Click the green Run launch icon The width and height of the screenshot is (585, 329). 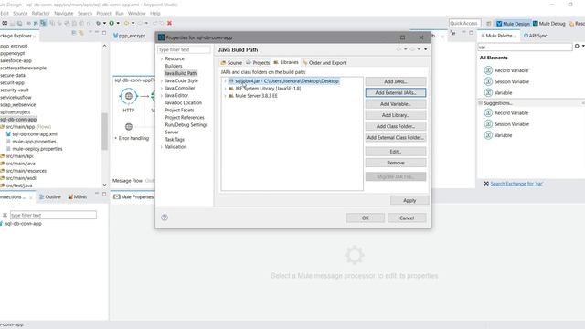point(112,23)
